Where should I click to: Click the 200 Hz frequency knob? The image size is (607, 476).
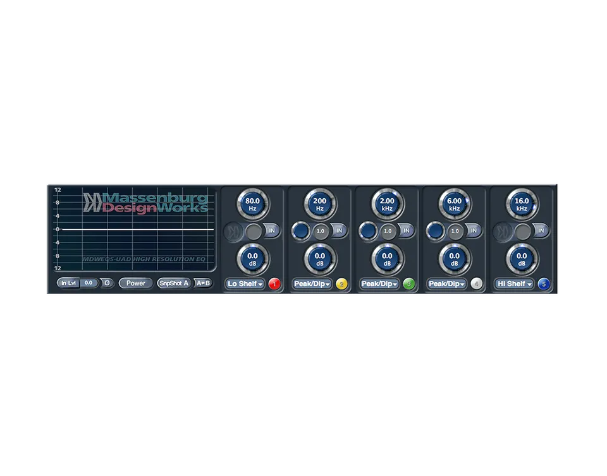coord(320,204)
